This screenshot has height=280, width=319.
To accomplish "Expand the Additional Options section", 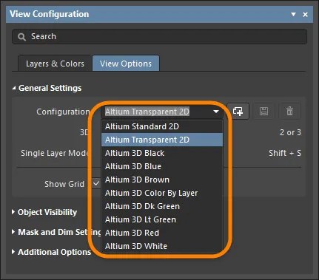I will (x=13, y=252).
